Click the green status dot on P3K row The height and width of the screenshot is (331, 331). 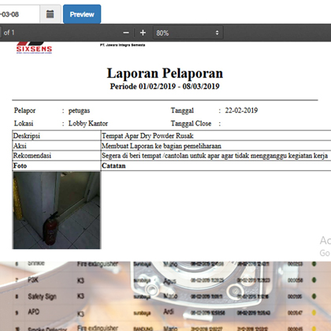[314, 280]
